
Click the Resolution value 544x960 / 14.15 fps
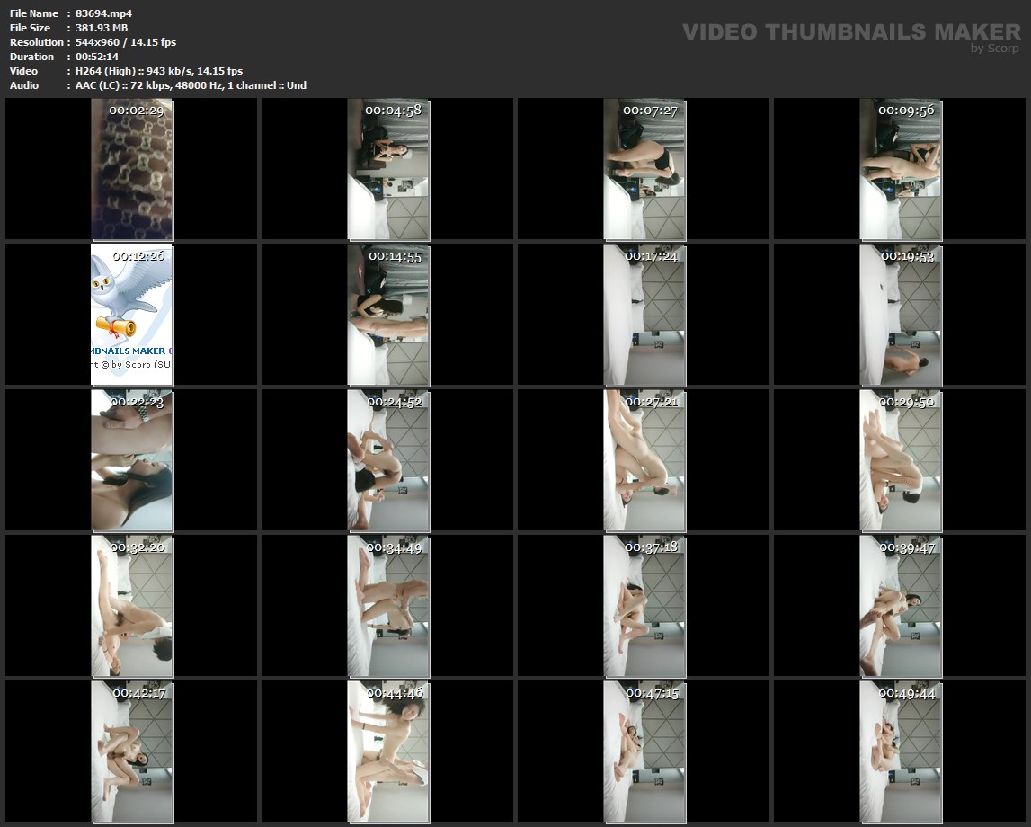pos(126,42)
